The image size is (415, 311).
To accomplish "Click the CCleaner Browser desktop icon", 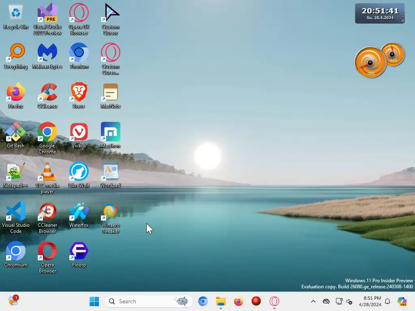I will pyautogui.click(x=47, y=217).
